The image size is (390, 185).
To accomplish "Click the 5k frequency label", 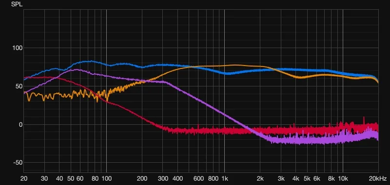I will tap(307, 178).
